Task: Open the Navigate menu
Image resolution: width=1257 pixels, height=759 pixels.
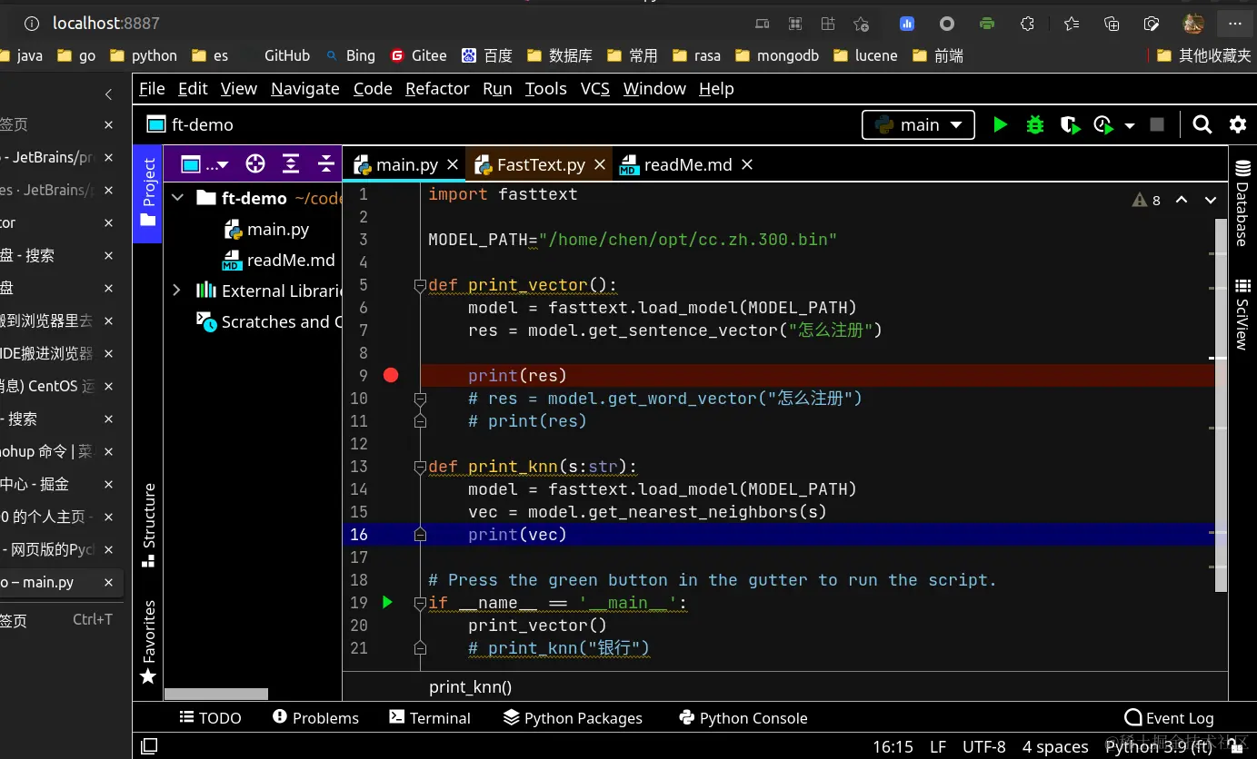Action: coord(305,88)
